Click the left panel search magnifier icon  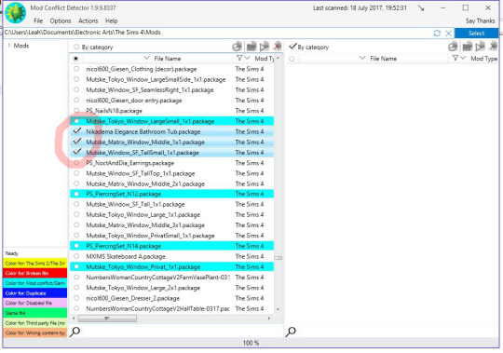tap(75, 332)
